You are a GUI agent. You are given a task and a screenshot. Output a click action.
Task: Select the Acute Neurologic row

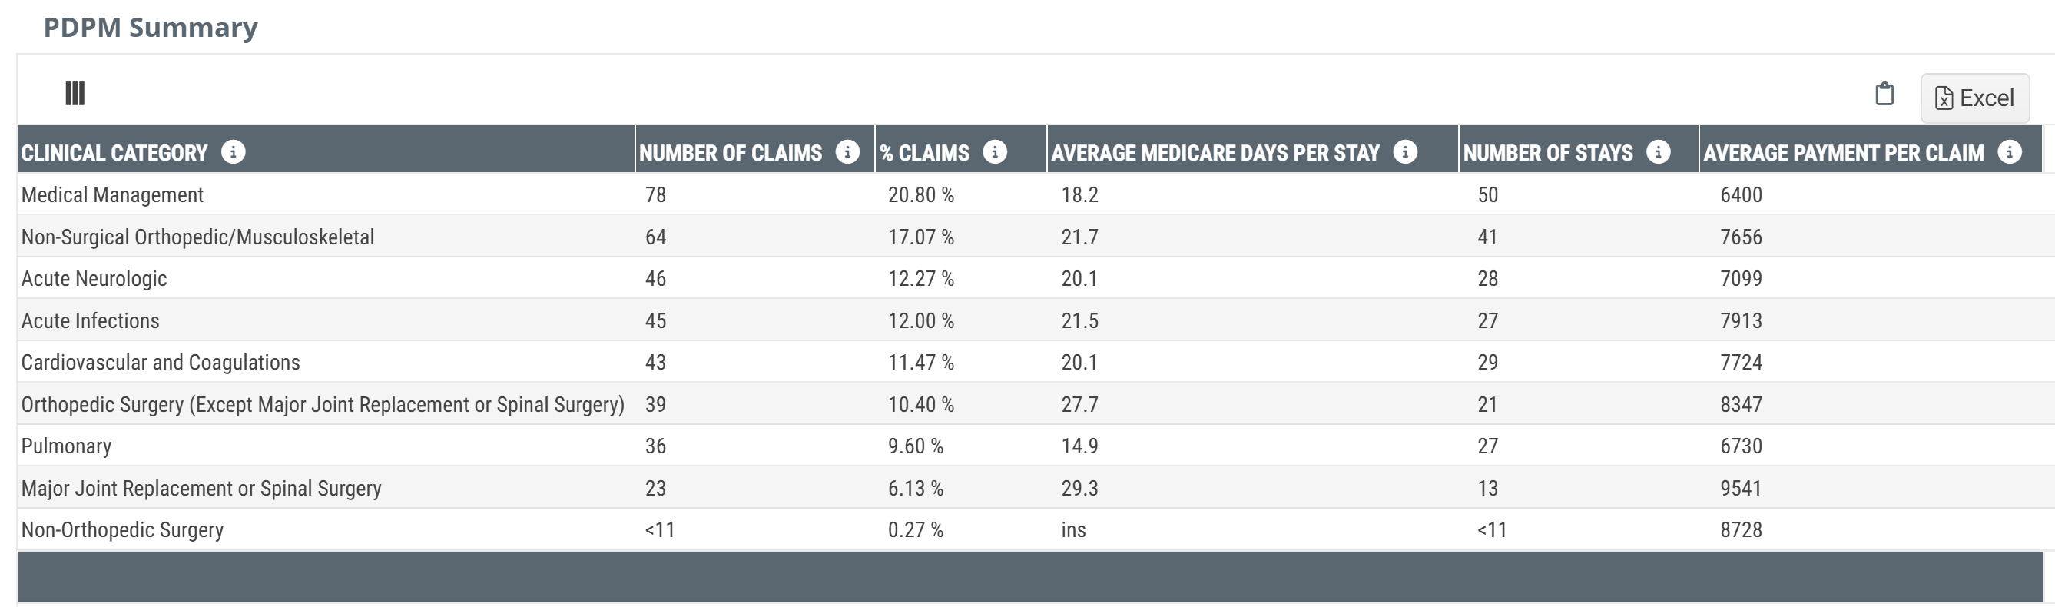[x=94, y=278]
